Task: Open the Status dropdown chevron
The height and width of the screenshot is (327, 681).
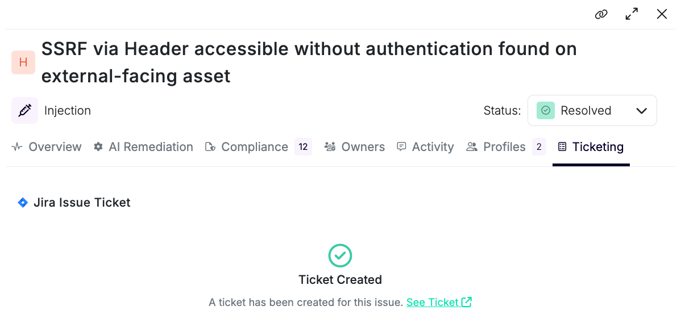Action: coord(641,111)
